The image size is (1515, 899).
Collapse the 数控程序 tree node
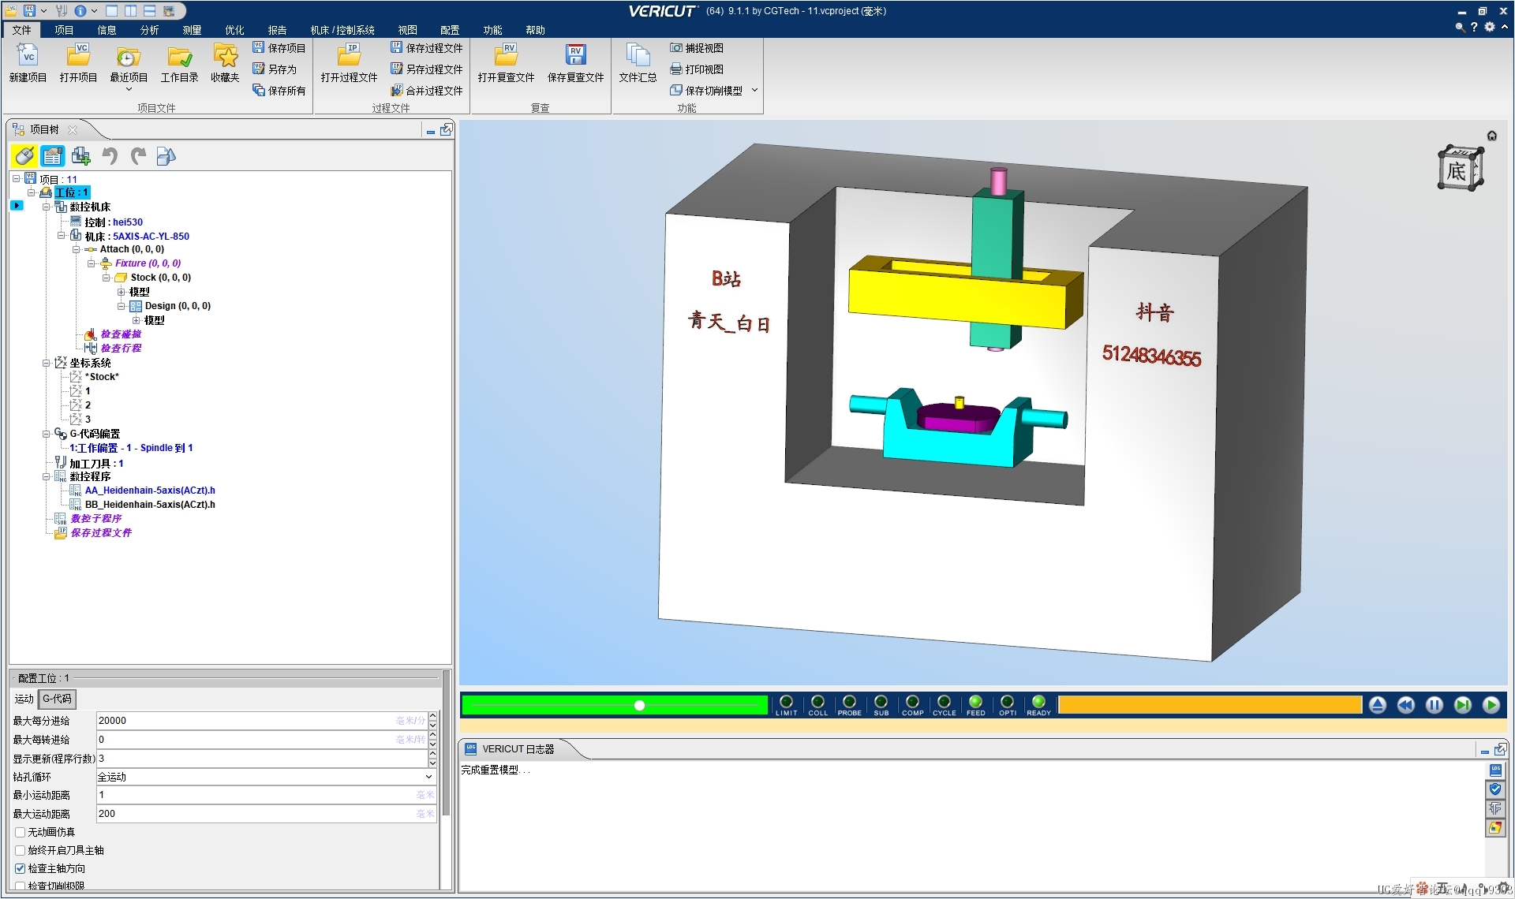pyautogui.click(x=47, y=476)
